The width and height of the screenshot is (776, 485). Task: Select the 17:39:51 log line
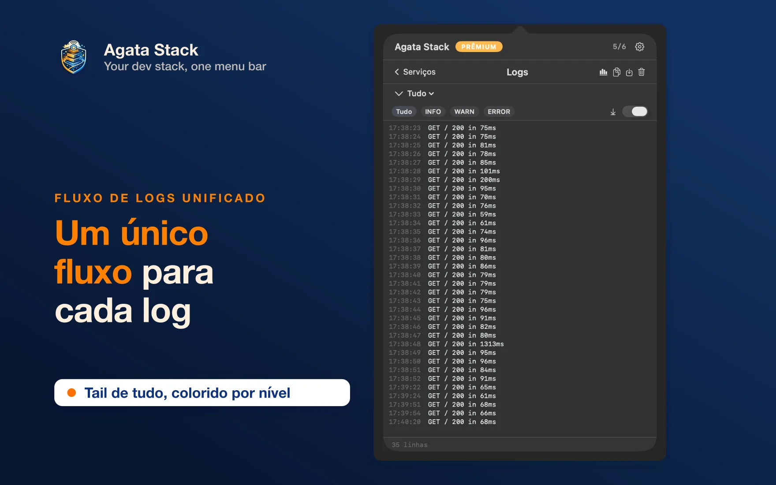pyautogui.click(x=442, y=404)
